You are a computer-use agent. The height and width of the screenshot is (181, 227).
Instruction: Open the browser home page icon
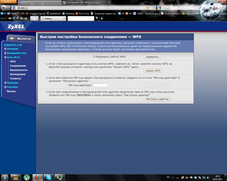[211, 8]
